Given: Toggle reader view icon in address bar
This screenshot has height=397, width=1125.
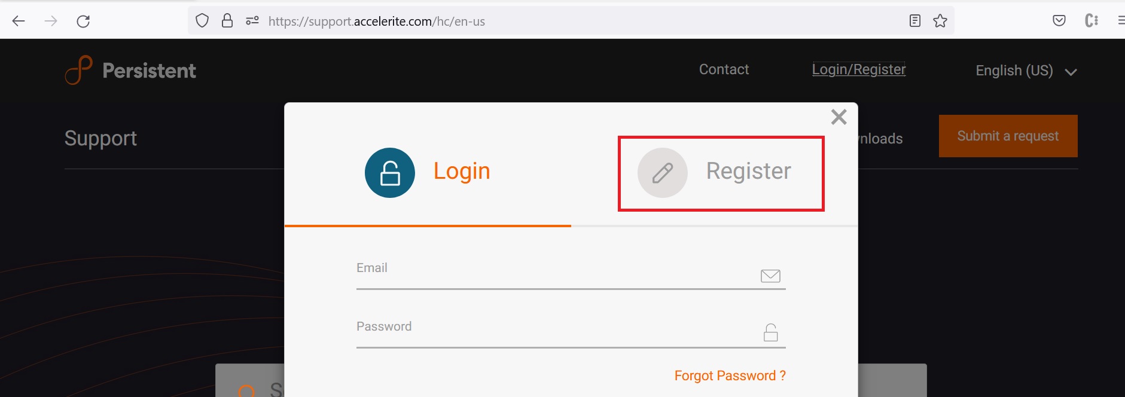Looking at the screenshot, I should [914, 21].
